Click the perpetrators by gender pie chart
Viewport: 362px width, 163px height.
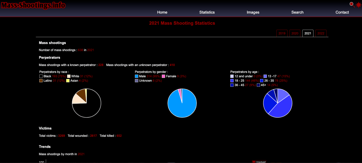tap(182, 103)
